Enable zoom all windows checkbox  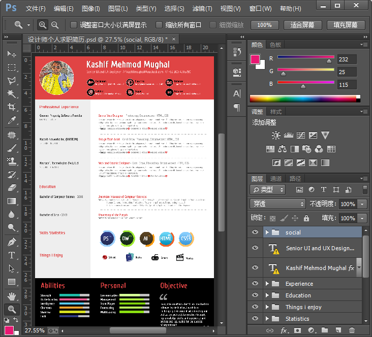click(x=160, y=25)
